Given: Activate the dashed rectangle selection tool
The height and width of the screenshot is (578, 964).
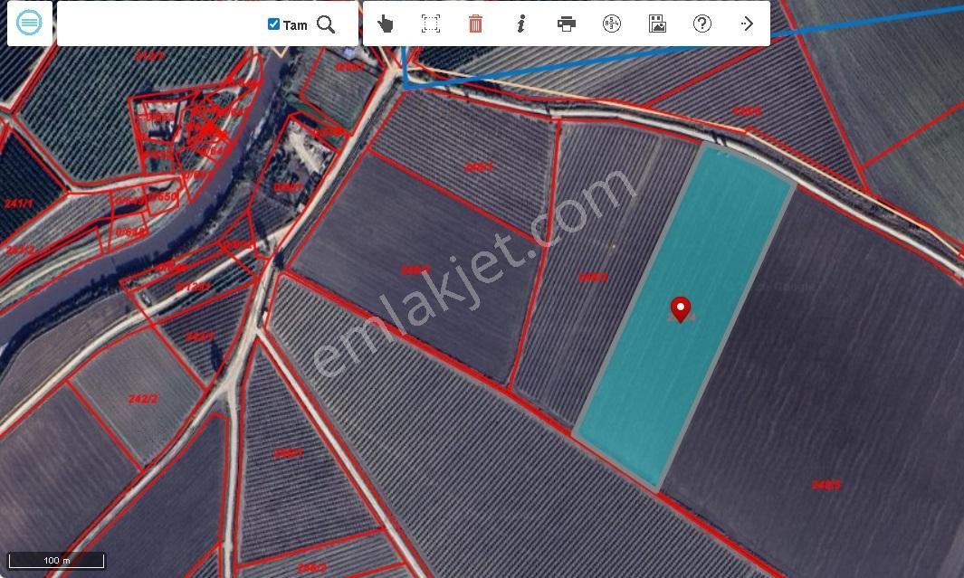Looking at the screenshot, I should [x=430, y=24].
